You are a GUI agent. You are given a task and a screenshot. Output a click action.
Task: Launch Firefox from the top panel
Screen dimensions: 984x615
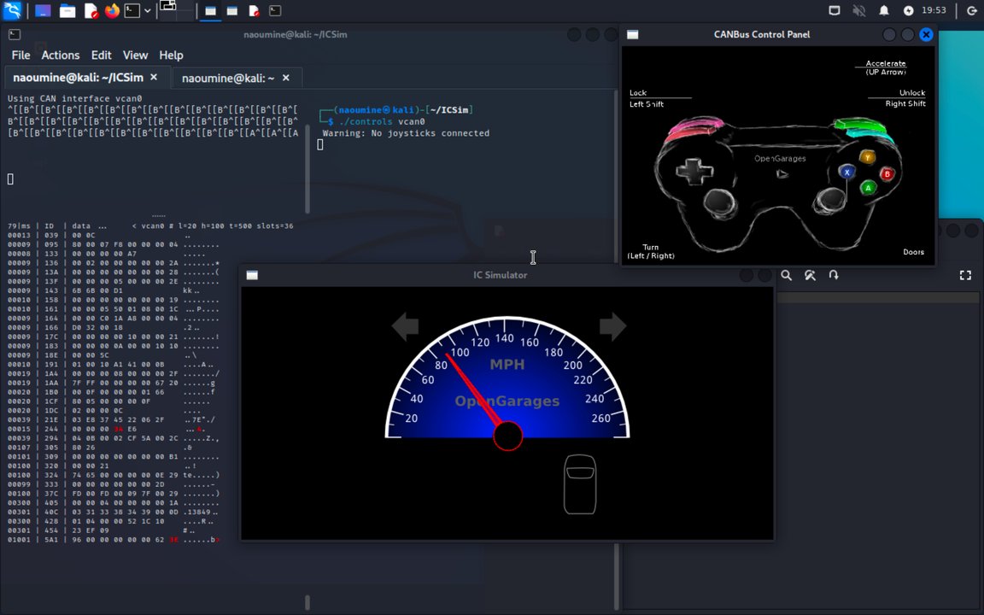point(113,10)
